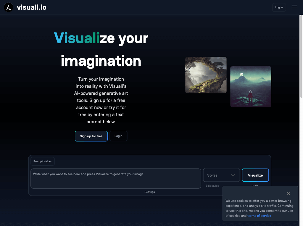
Task: Click the chevron on the Styles selector
Action: (233, 175)
